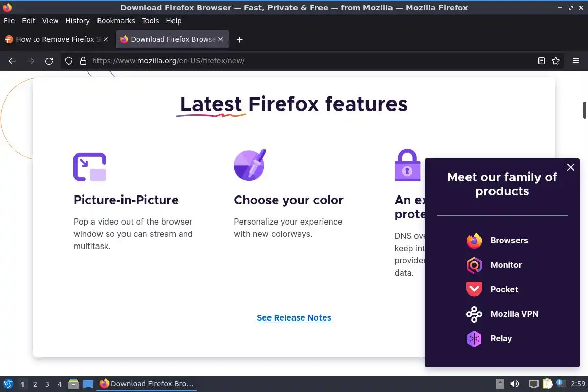Open the Pocket product link

click(504, 289)
